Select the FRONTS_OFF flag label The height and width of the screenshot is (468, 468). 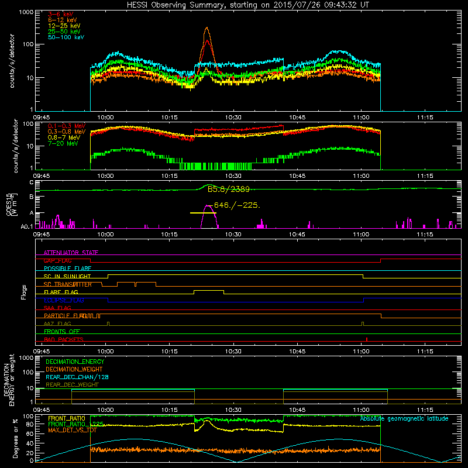62,332
